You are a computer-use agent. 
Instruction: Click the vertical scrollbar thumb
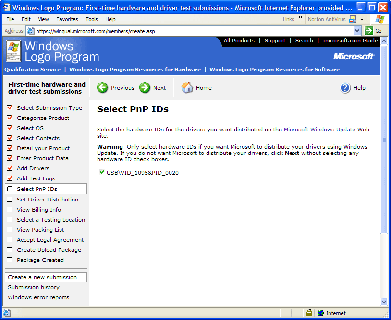[x=384, y=140]
